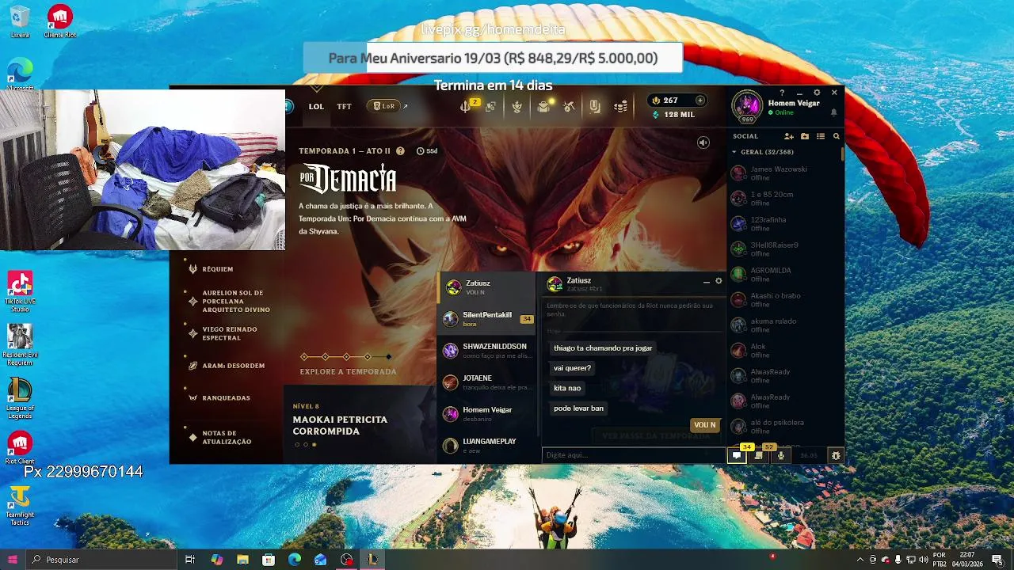Click the Windows Start button
This screenshot has width=1014, height=570.
click(13, 560)
